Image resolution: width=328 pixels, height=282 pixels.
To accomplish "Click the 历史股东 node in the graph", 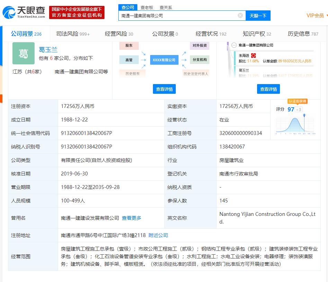I will click(133, 73).
